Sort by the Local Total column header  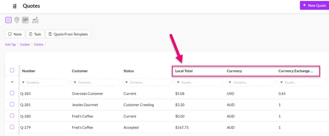point(184,71)
